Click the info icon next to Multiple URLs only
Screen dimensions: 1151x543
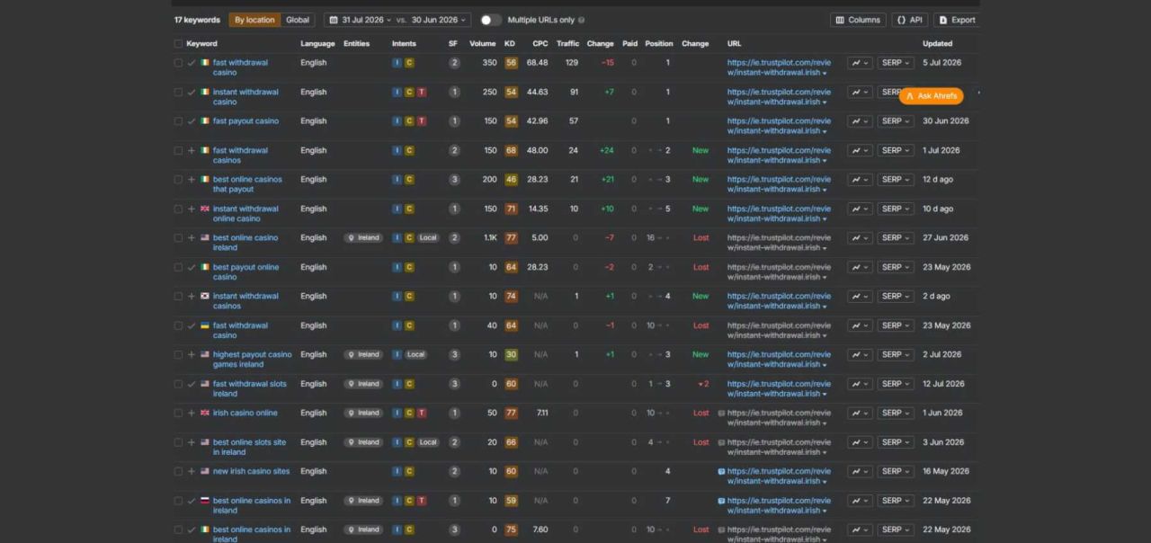[x=581, y=20]
